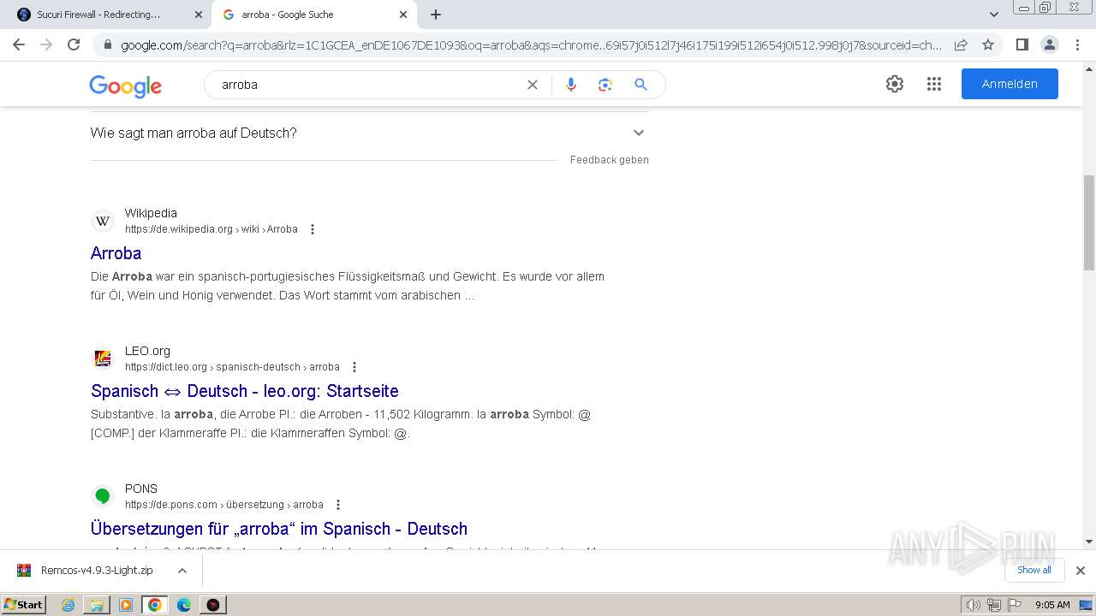Open more options for PONS result

338,505
